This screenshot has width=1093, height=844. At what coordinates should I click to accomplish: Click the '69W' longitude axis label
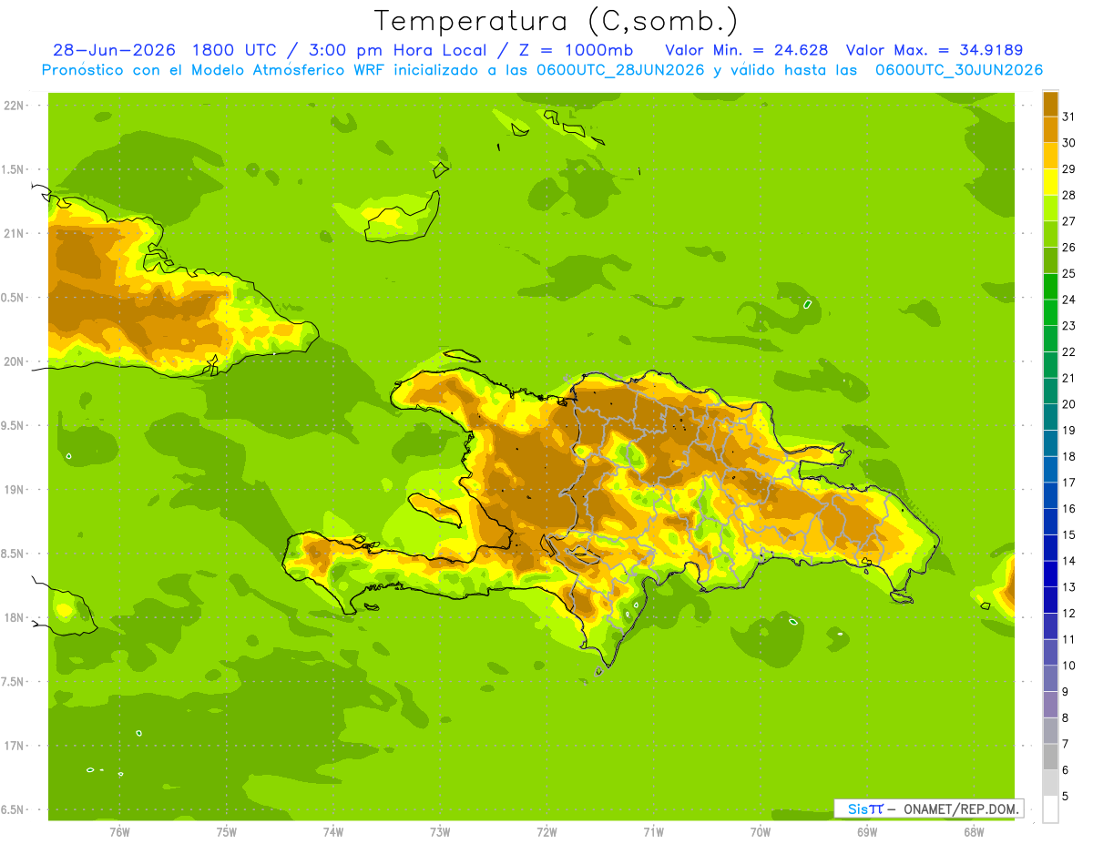[867, 831]
